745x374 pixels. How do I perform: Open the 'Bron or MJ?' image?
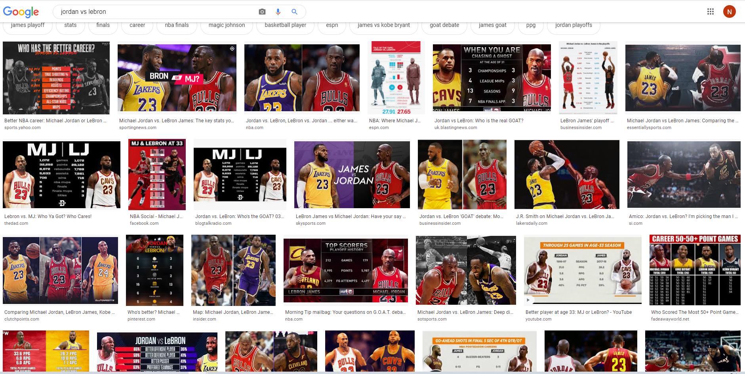coord(177,78)
